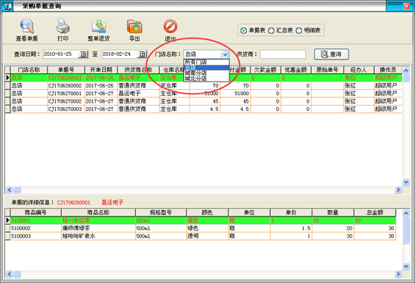Collapse the 门店名称 dropdown arrow
415x283 pixels.
point(225,54)
